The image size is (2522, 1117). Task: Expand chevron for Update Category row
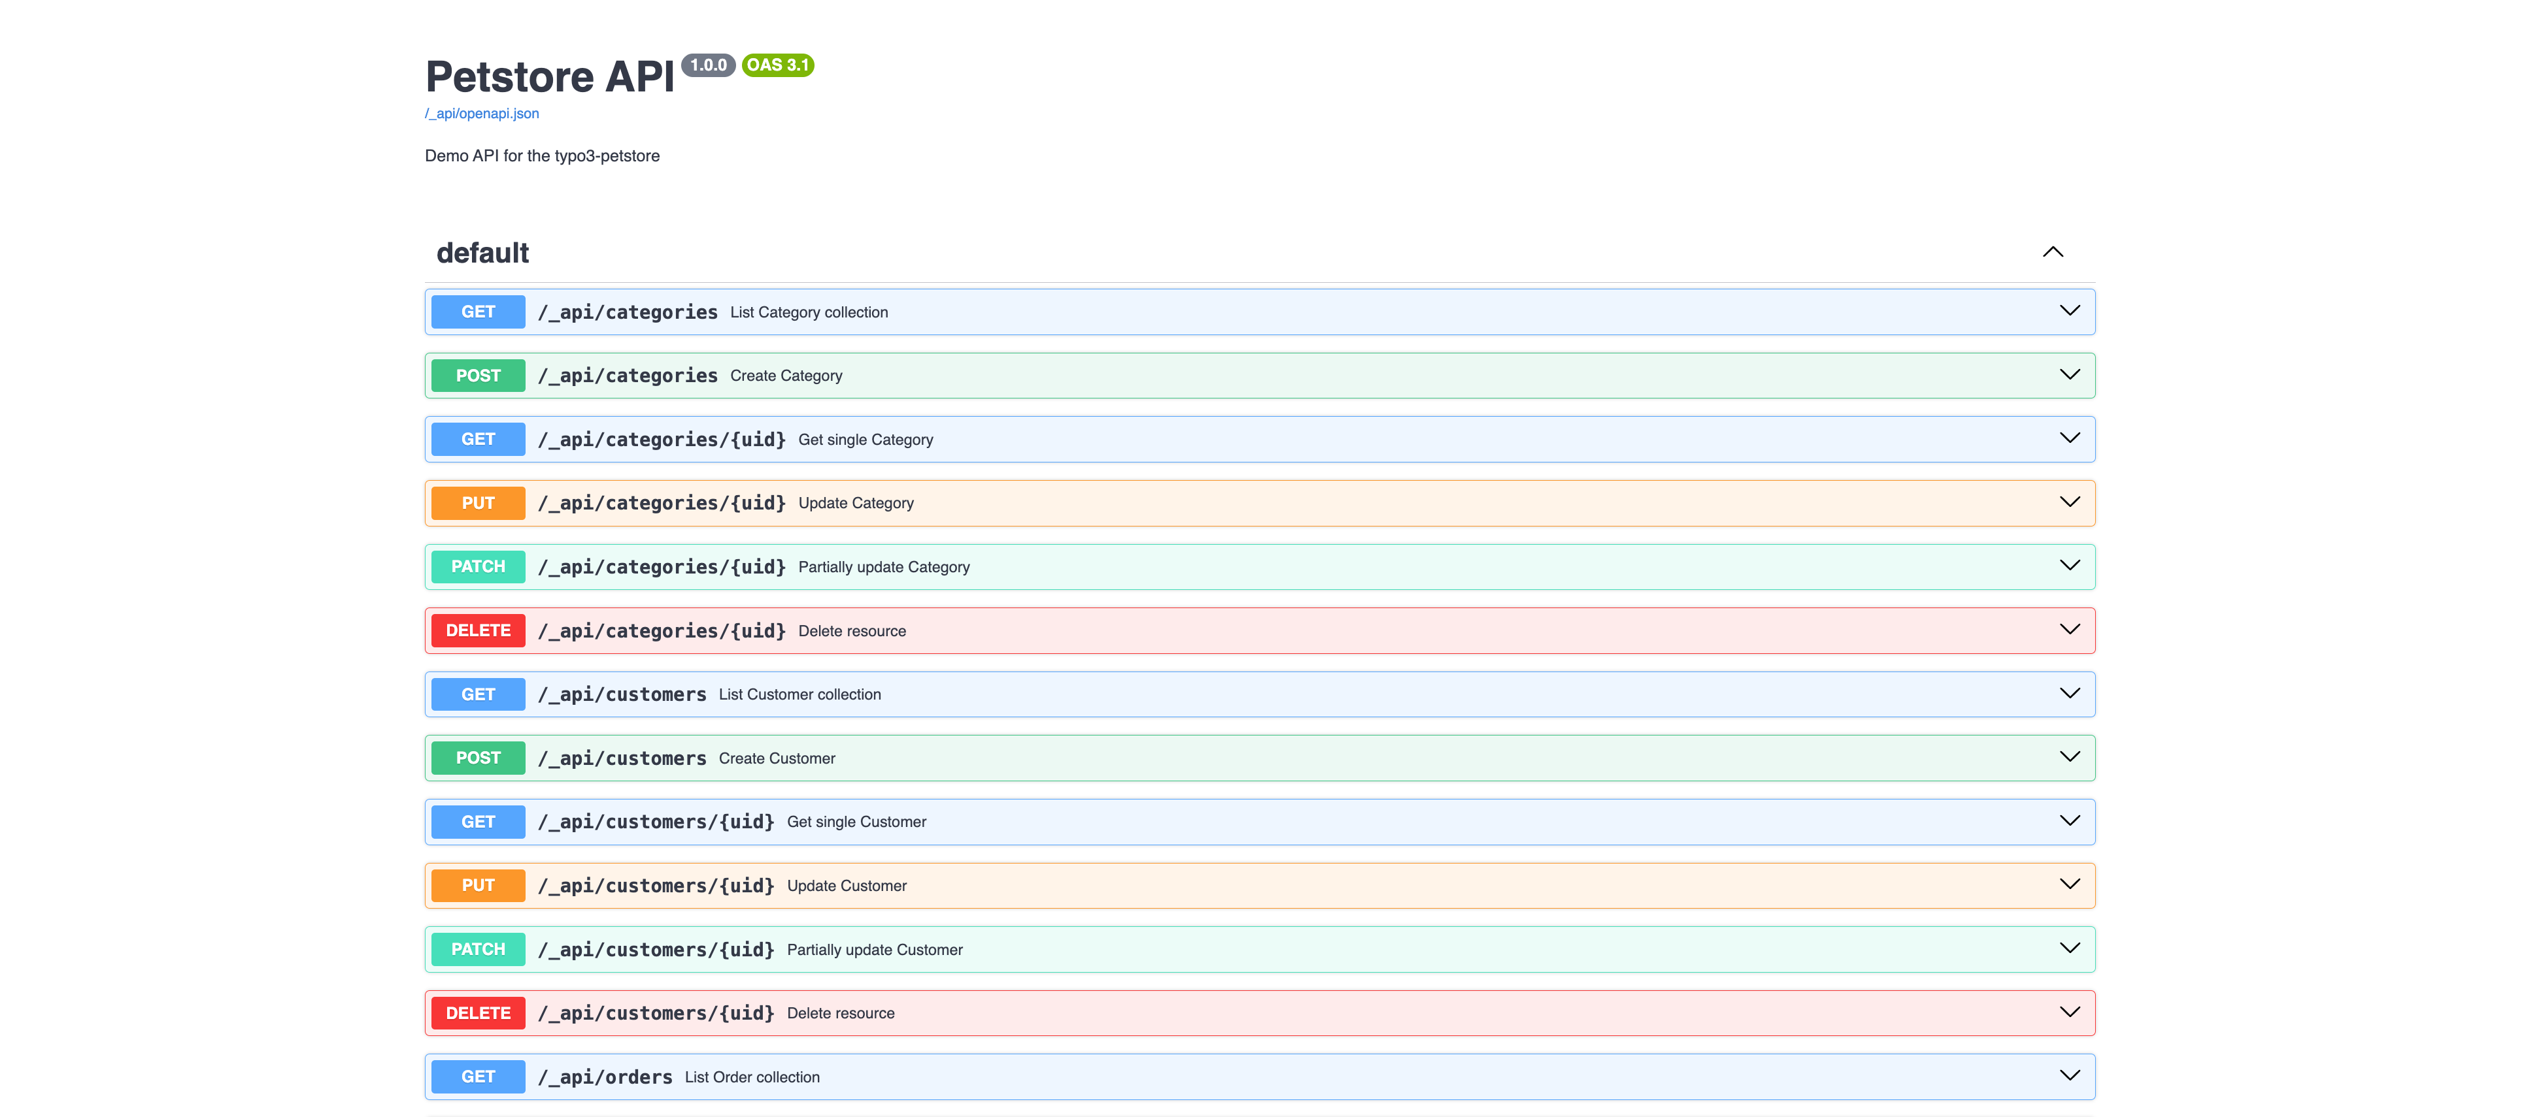(x=2070, y=502)
